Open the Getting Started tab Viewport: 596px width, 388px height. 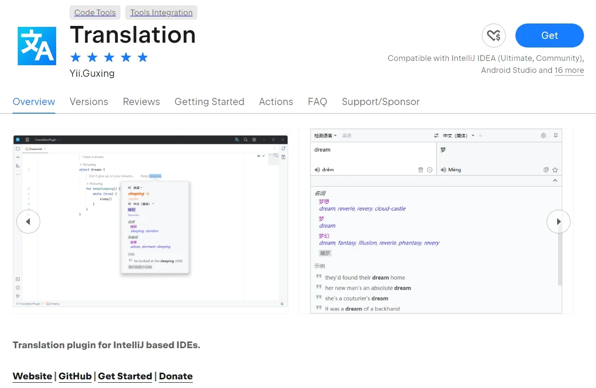coord(209,102)
